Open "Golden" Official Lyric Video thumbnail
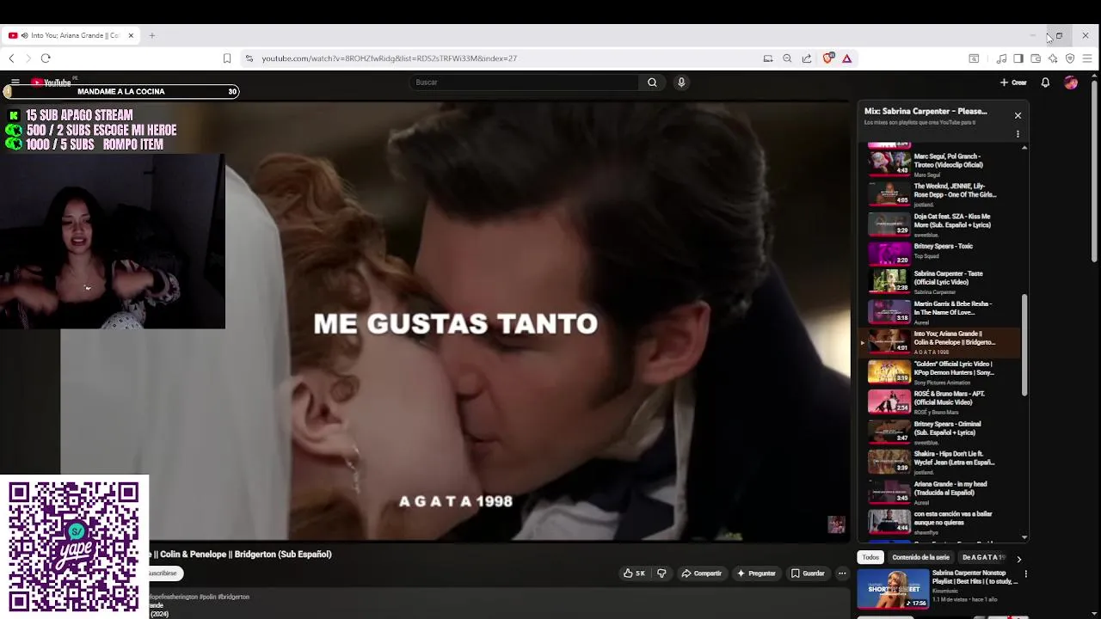1101x619 pixels. tap(889, 371)
